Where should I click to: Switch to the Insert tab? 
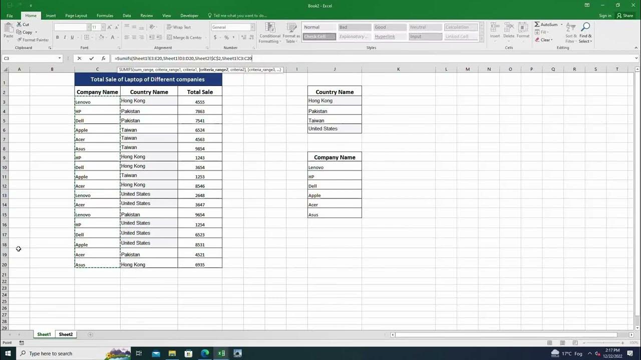(51, 15)
